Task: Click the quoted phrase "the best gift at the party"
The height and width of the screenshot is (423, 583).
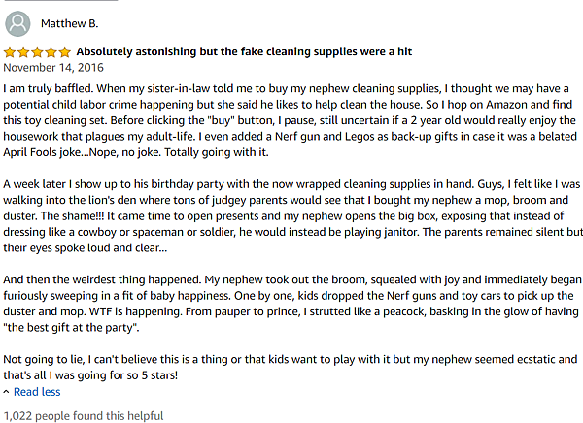Action: click(x=71, y=328)
